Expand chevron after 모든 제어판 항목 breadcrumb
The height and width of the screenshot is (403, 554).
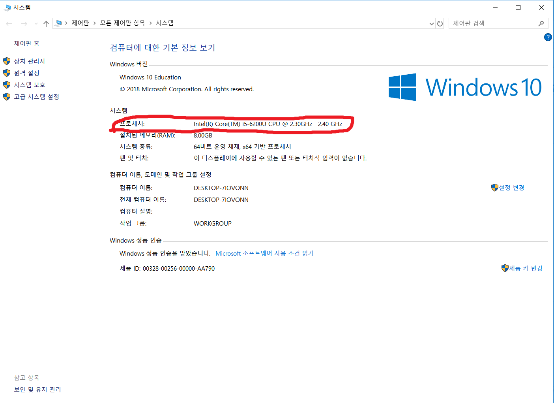150,23
